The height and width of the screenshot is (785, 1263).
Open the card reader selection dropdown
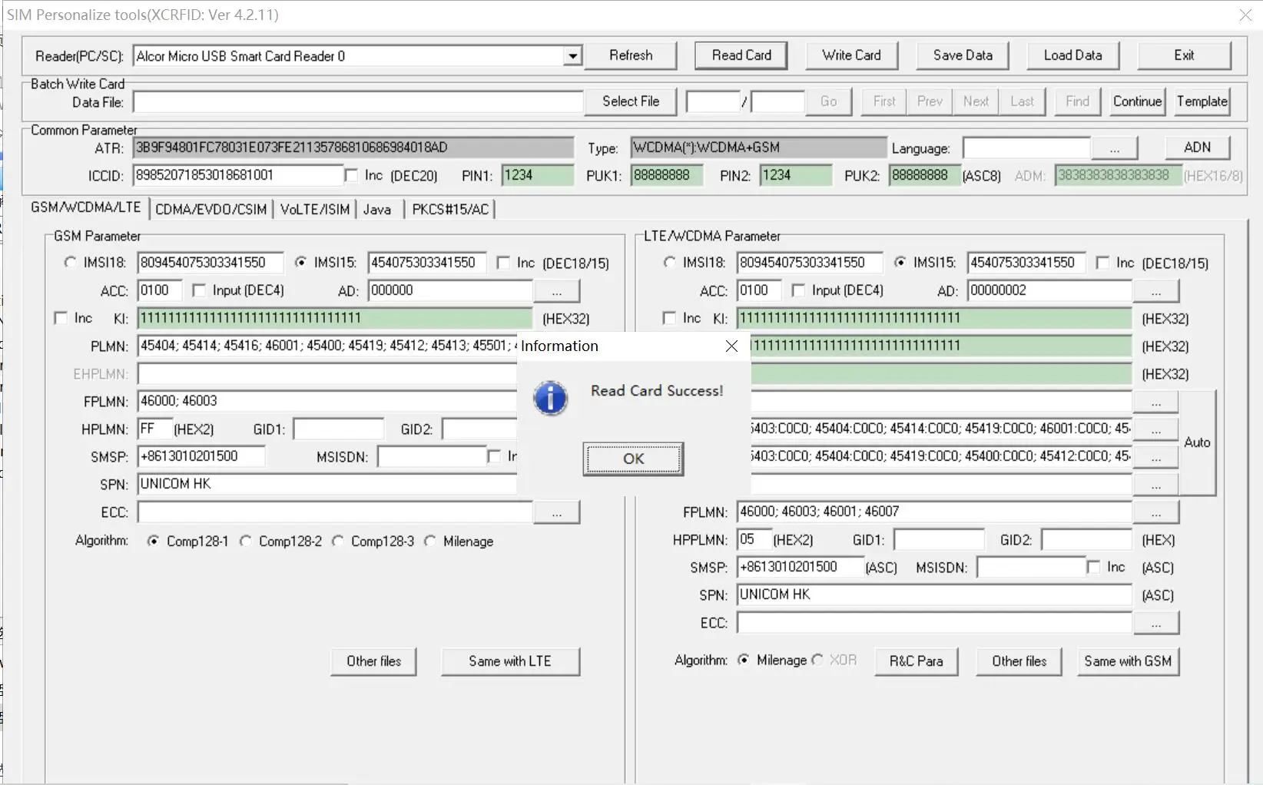tap(572, 55)
